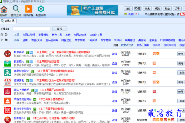Click the Taobao platform icon in 抓取图片 row
The image size is (185, 123).
click(154, 63)
